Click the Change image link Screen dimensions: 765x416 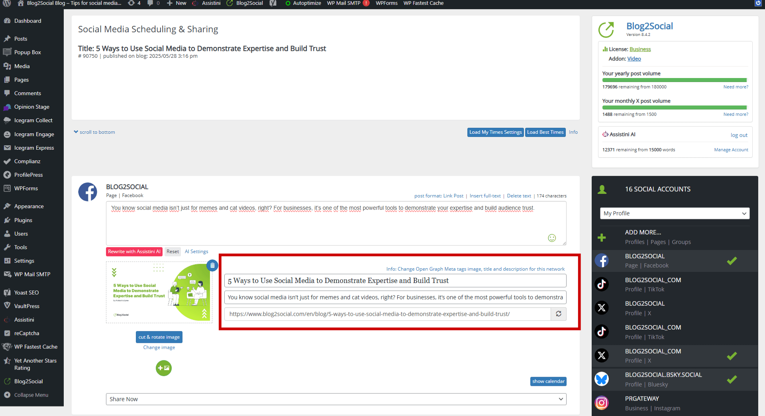(x=159, y=348)
